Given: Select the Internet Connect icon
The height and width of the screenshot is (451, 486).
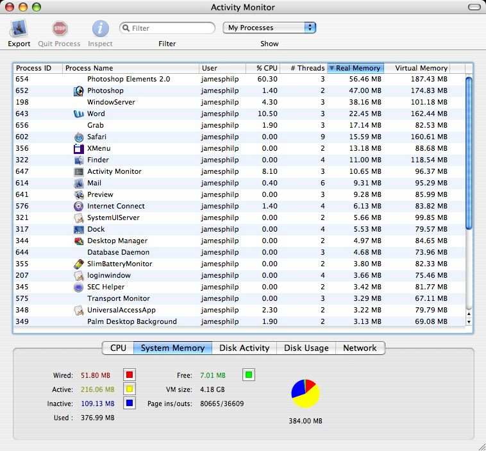Looking at the screenshot, I should pyautogui.click(x=79, y=207).
